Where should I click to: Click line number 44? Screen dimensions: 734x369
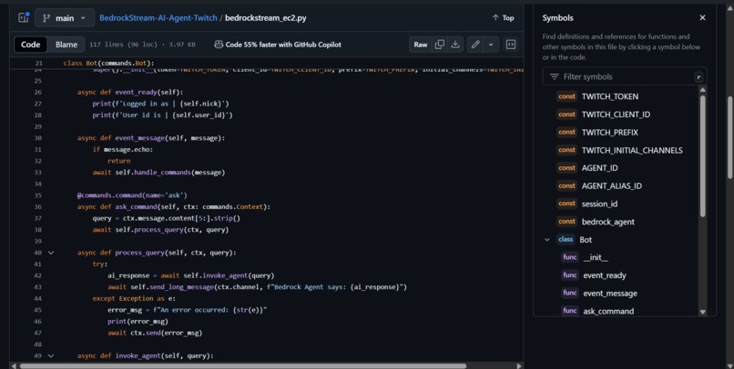point(37,298)
